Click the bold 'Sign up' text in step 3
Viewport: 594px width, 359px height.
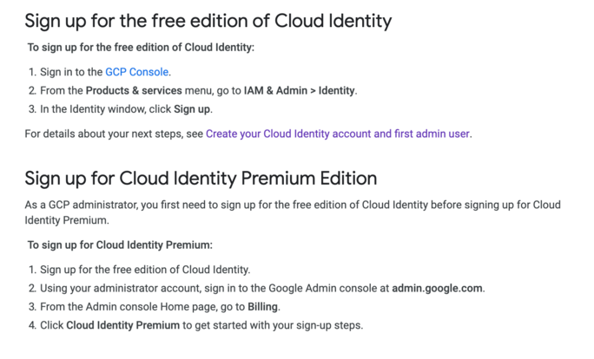pyautogui.click(x=192, y=109)
